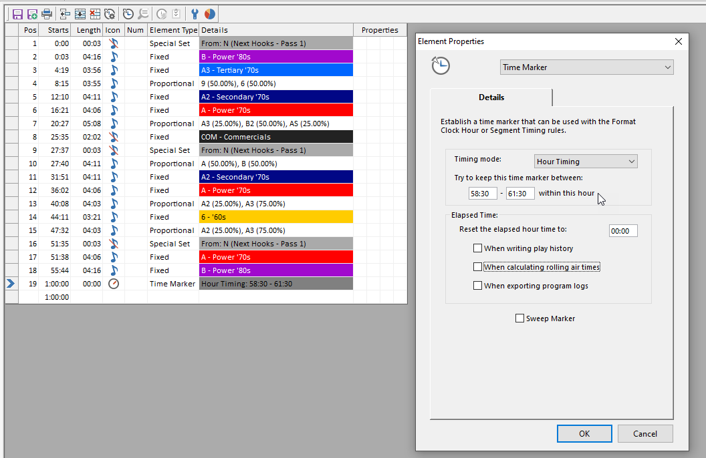Click the crossed note icon in row 9
The image size is (706, 458).
pos(114,150)
